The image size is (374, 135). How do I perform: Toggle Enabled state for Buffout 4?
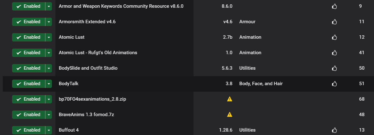click(28, 130)
